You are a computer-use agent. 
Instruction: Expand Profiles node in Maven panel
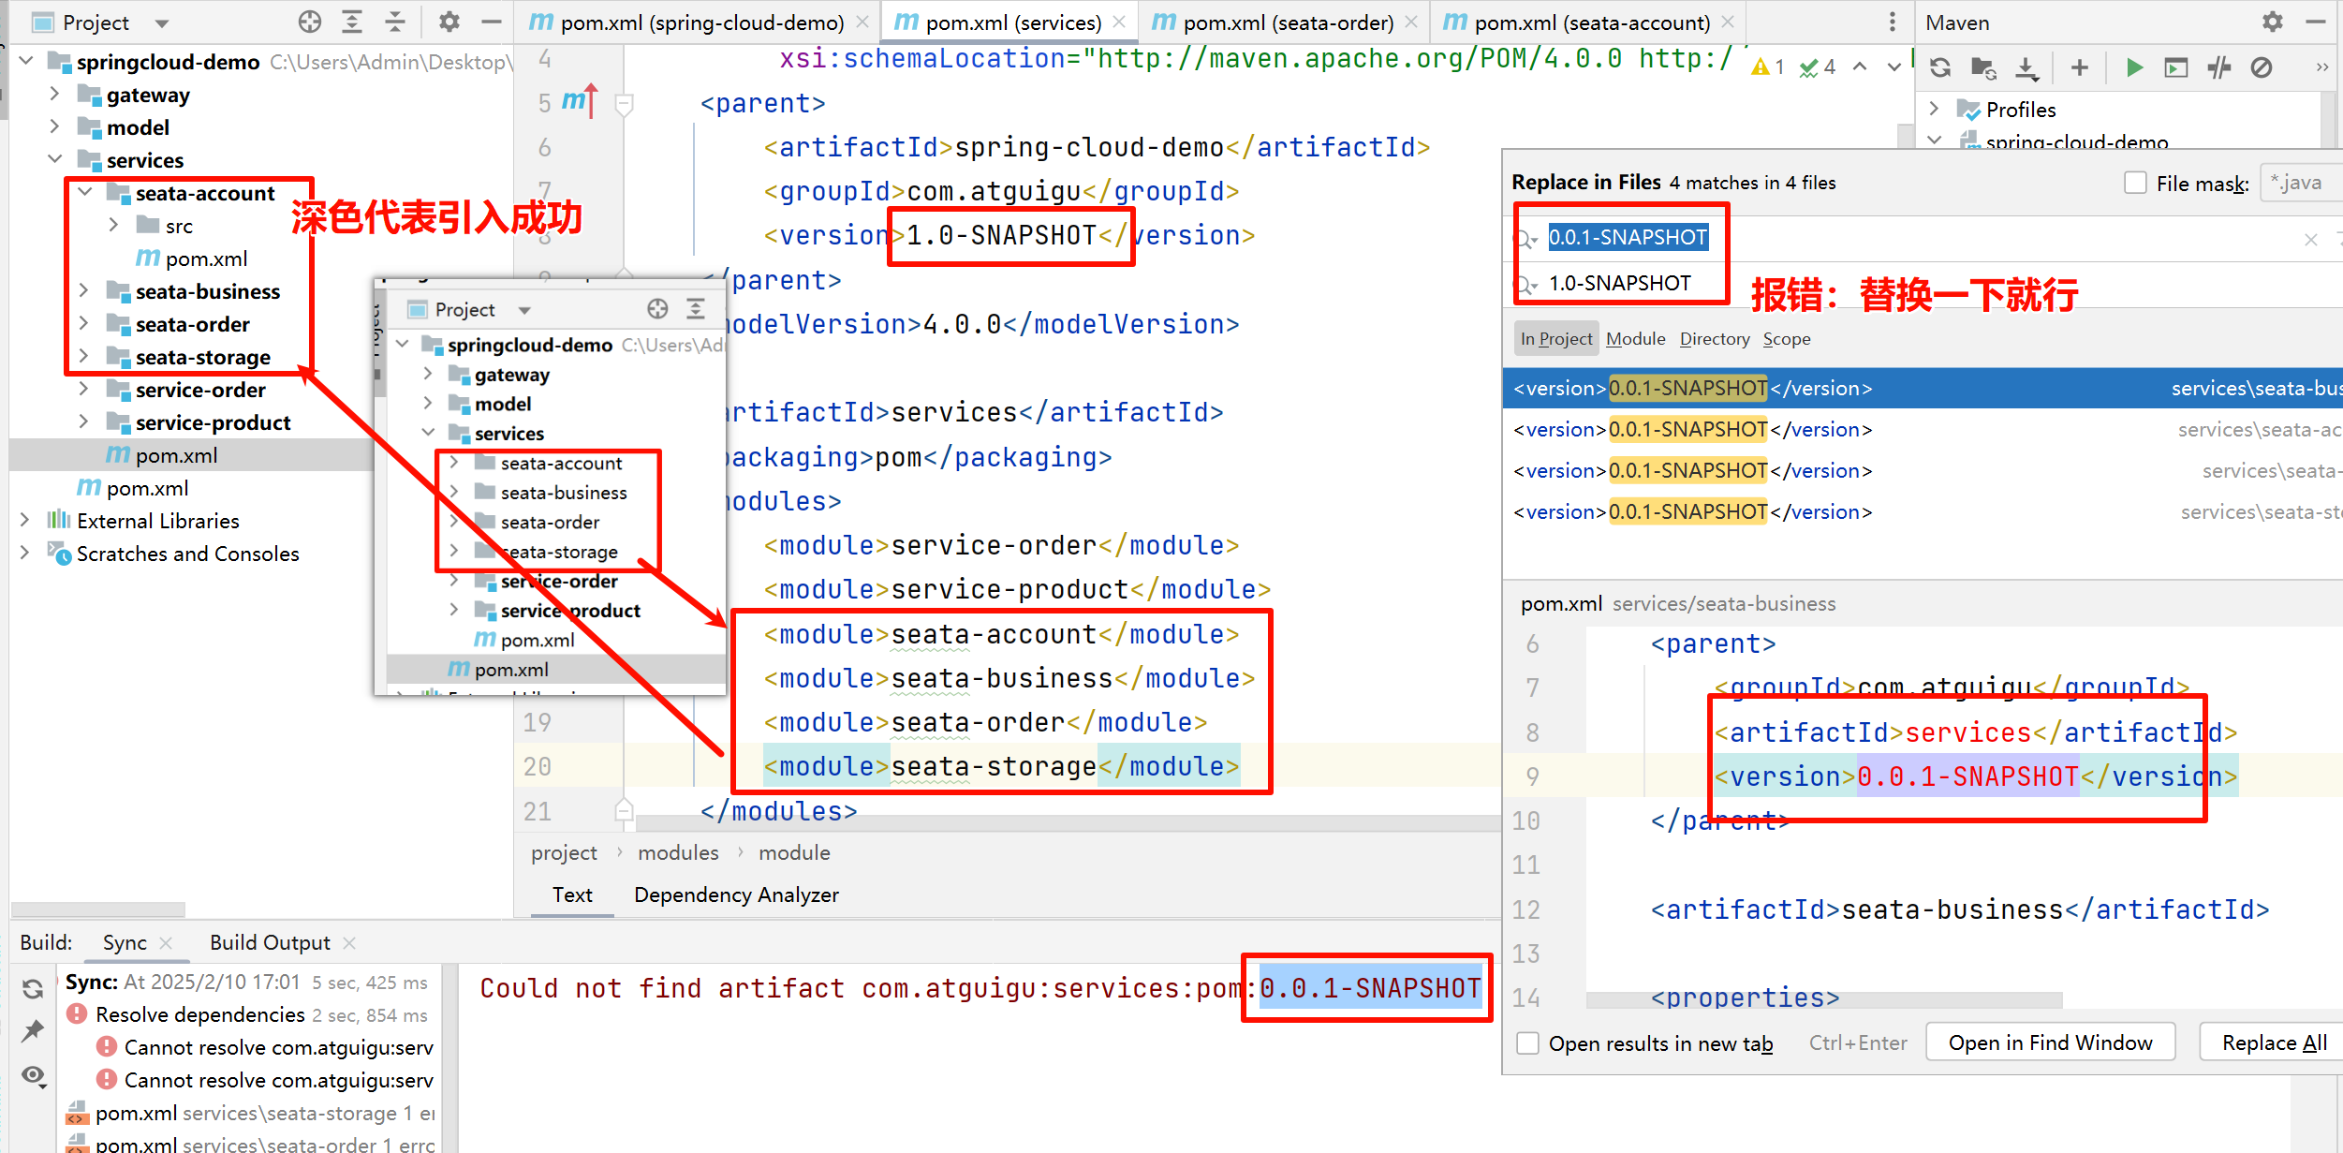point(1934,110)
